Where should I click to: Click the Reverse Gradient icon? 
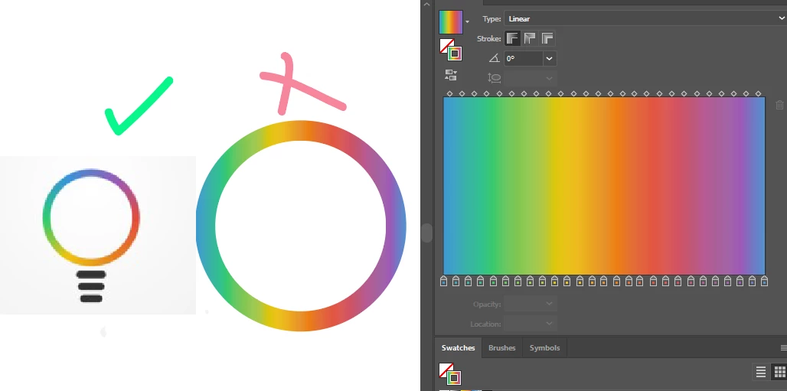tap(451, 75)
